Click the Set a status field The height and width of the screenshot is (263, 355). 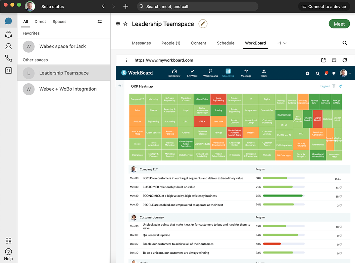click(x=53, y=7)
